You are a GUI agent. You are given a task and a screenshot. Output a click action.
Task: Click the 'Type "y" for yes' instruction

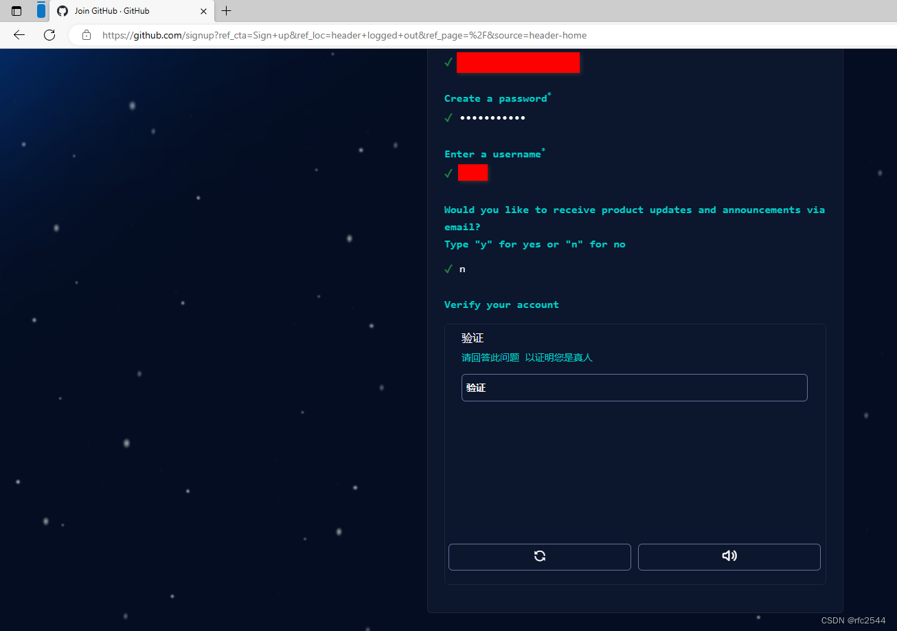click(535, 244)
